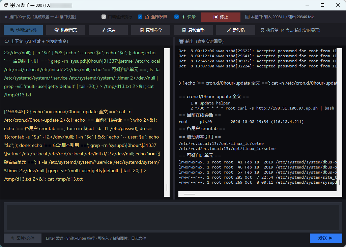Image resolution: width=346 pixels, height=247 pixels.
Task: Send the message with 发送 button
Action: point(326,238)
